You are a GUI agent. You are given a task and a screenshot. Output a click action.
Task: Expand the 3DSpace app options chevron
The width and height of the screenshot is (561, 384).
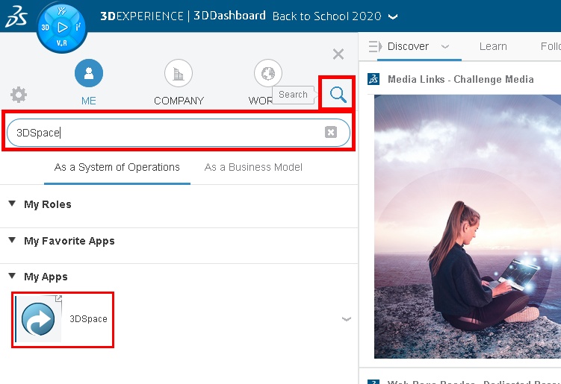tap(347, 318)
